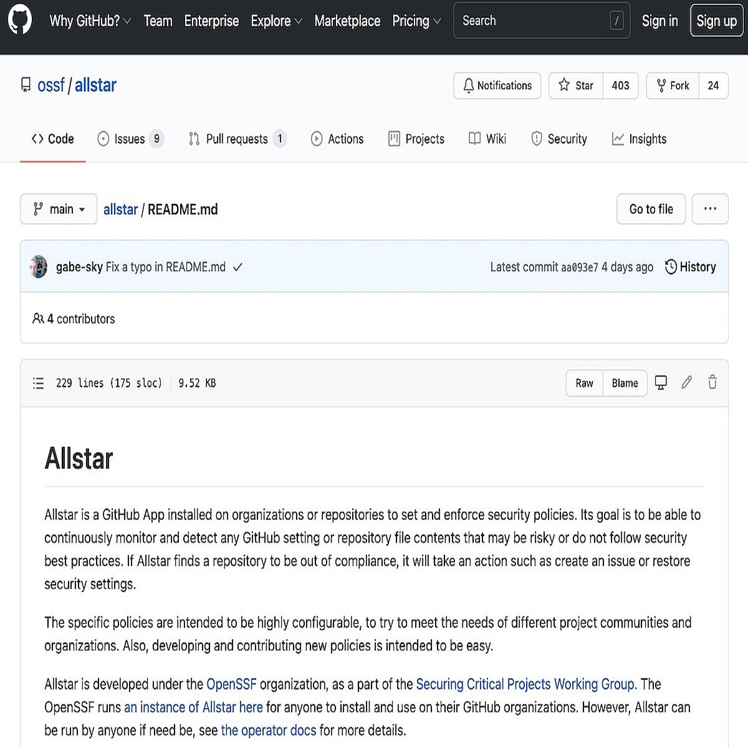Click the GitHub home logo

(x=19, y=21)
